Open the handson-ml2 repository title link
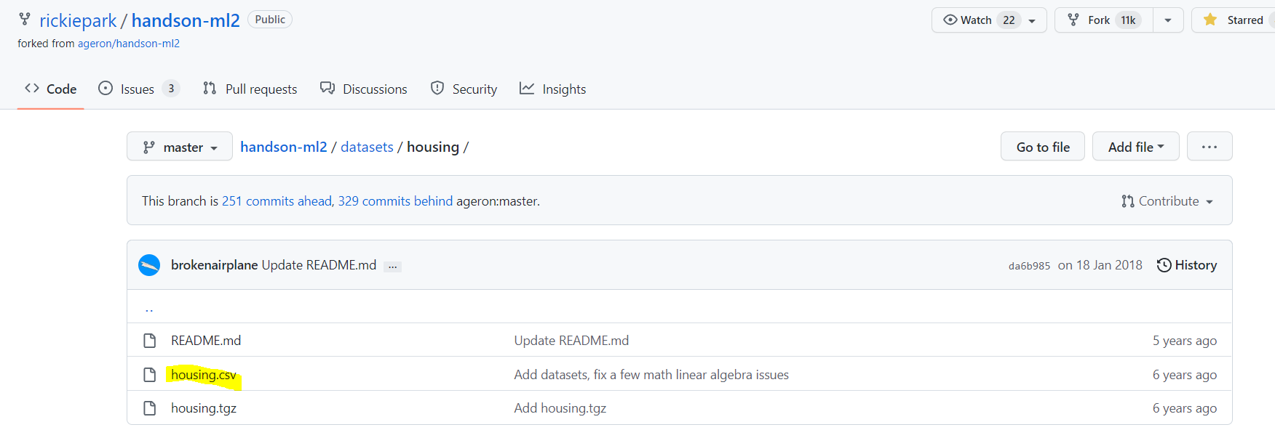 [186, 20]
